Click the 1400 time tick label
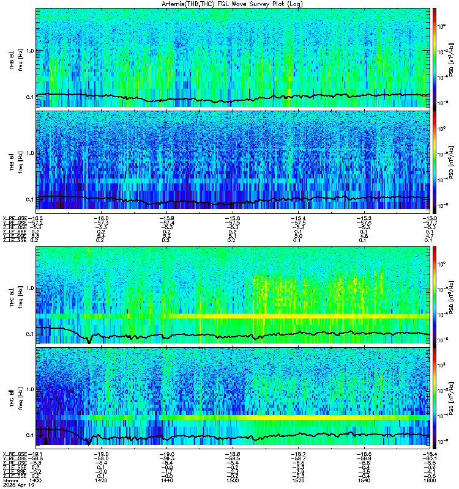 35,480
